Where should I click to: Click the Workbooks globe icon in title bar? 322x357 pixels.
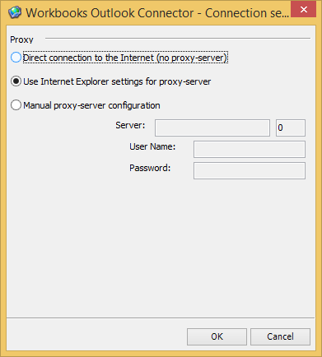(15, 12)
